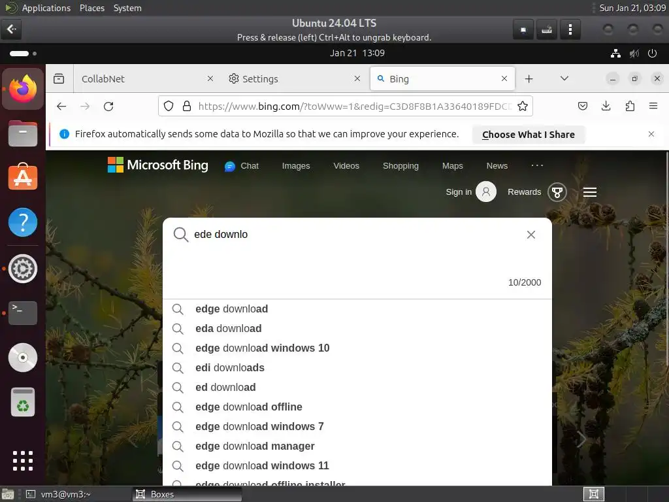Click the Boxes back arrow button
Screen dimensions: 669x502
(11, 29)
